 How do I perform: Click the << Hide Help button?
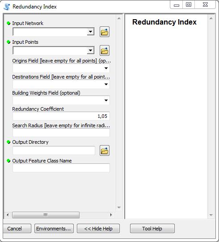click(98, 229)
